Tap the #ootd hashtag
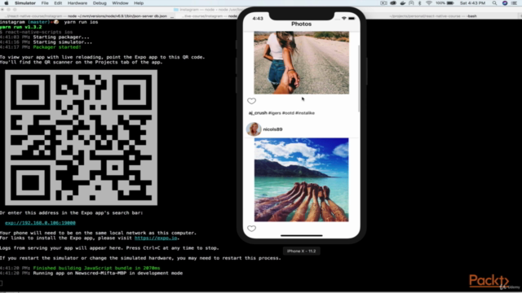 click(x=288, y=113)
